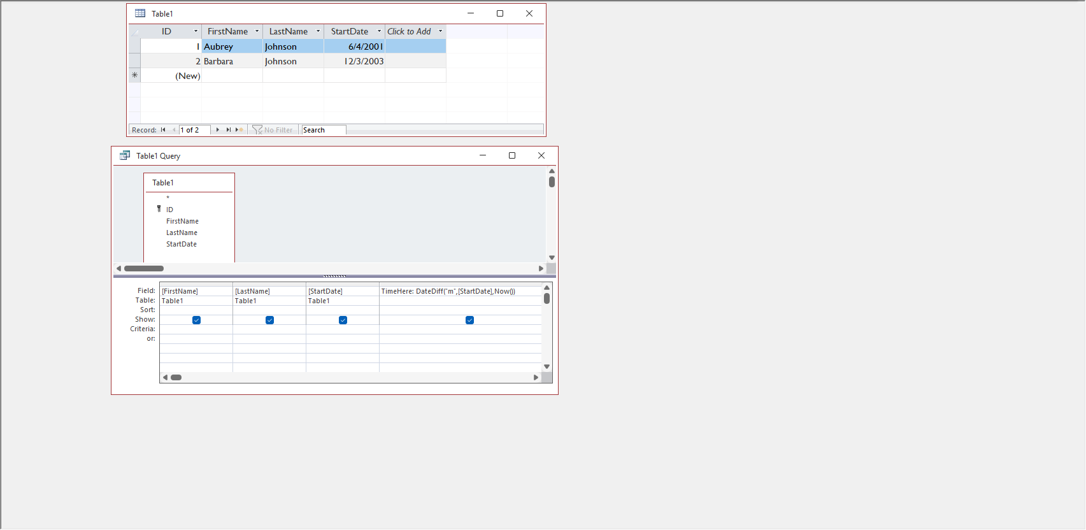Expand the Click to Add dropdown
1086x530 pixels.
[440, 31]
